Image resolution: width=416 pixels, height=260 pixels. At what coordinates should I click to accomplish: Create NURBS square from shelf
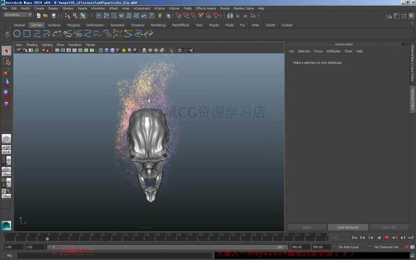point(27,34)
